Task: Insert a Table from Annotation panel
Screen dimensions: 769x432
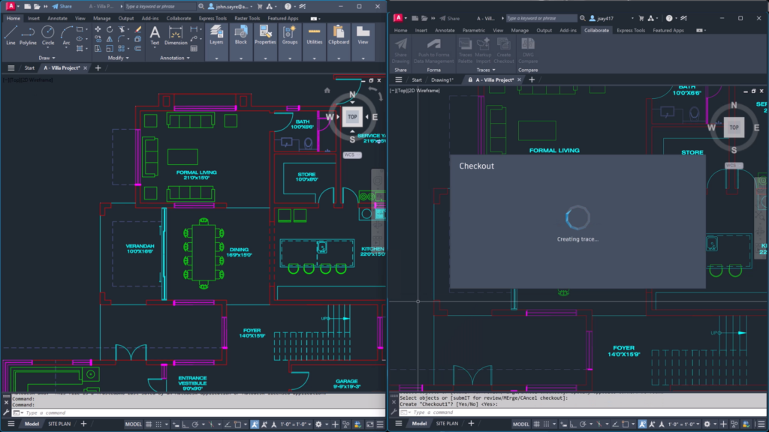Action: [x=195, y=49]
